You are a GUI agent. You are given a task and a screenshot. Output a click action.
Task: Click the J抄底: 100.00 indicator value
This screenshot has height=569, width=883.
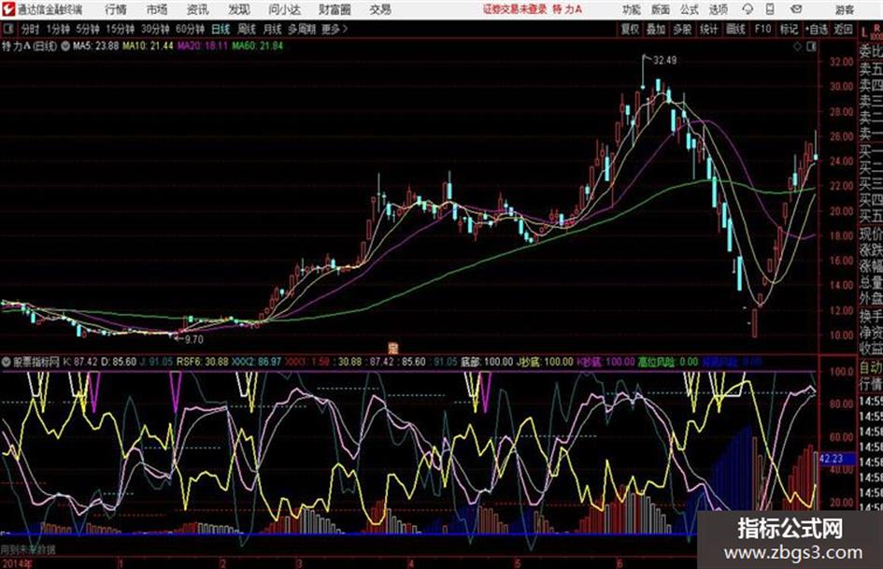point(545,362)
